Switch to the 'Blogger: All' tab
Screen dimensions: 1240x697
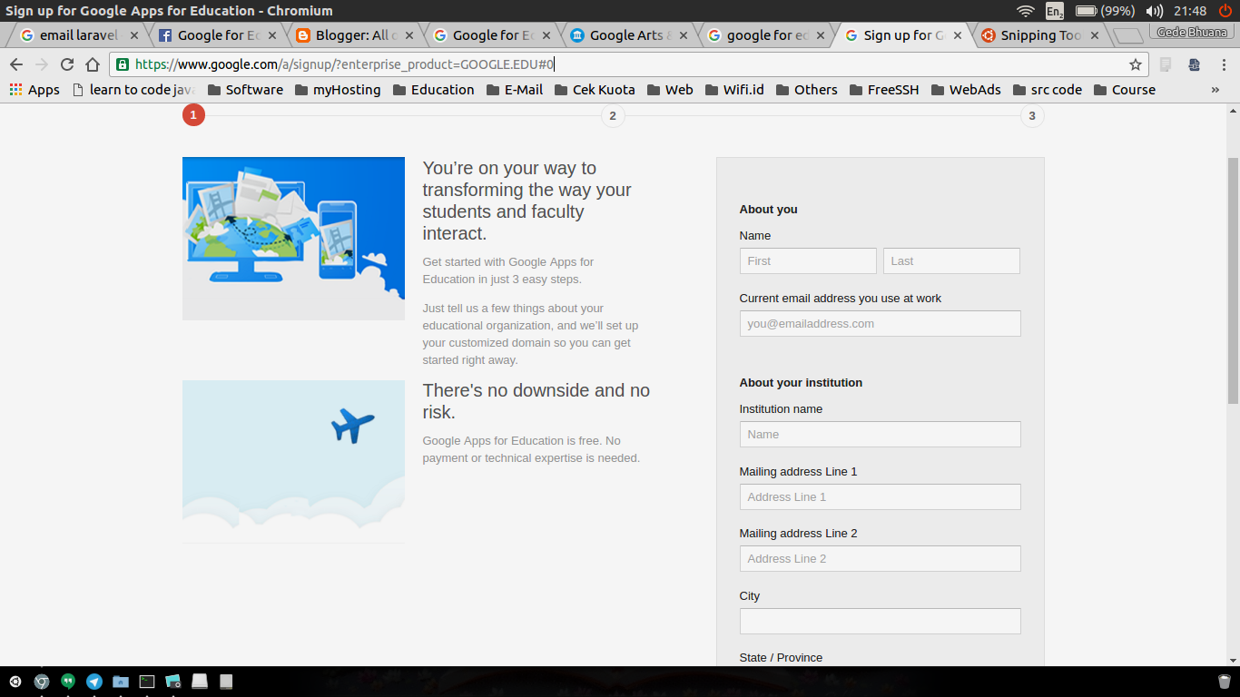coord(353,35)
